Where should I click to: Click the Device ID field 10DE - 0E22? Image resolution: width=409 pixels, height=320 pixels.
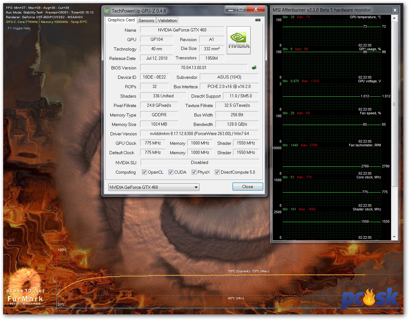click(154, 77)
